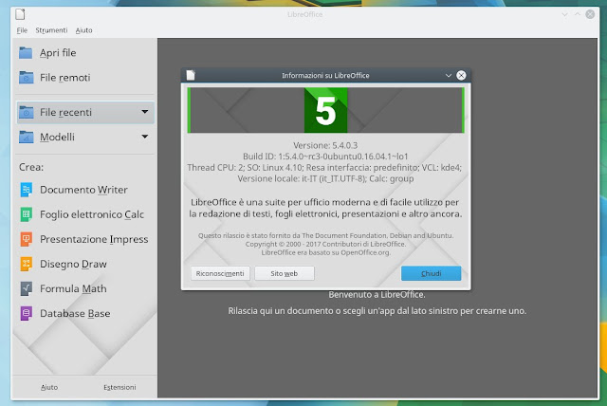The image size is (607, 406).
Task: Click the Copyright 2000 - 2017 line
Action: pyautogui.click(x=325, y=244)
